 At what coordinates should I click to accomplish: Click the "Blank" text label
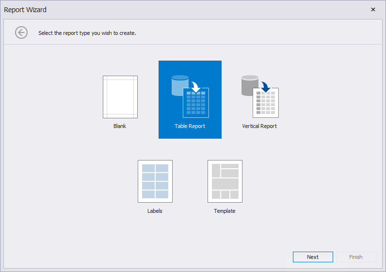[x=120, y=126]
